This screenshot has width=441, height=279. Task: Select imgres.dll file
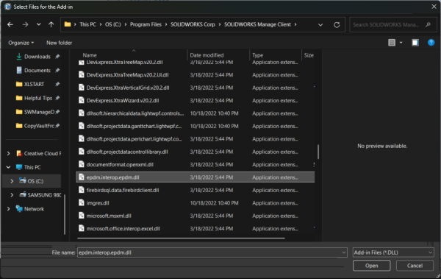pyautogui.click(x=196, y=203)
